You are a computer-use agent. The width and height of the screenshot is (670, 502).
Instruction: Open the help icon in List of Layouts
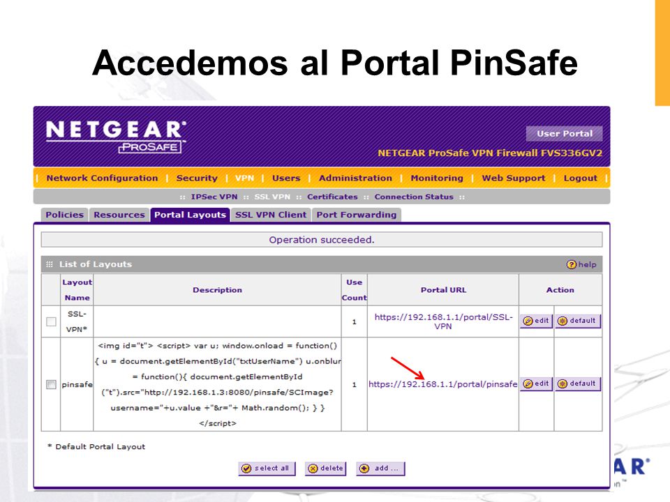pyautogui.click(x=581, y=265)
